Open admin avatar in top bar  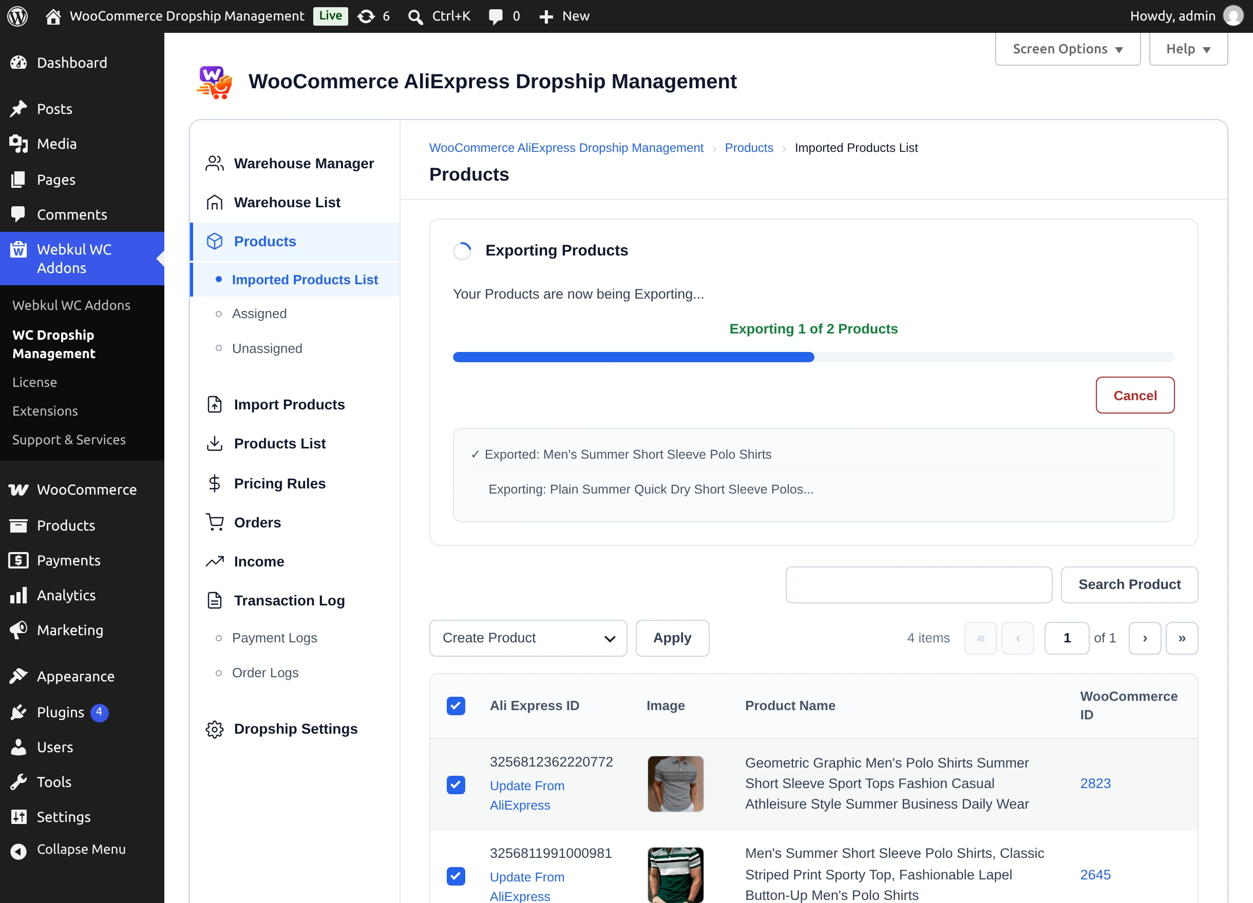(1233, 16)
